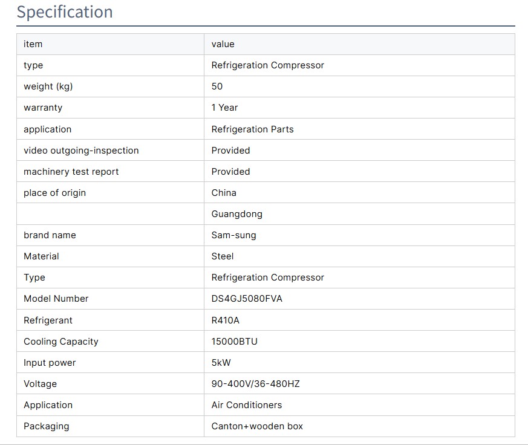This screenshot has height=445, width=528.
Task: Click the 'Sam-sung' brand name value
Action: tap(233, 235)
